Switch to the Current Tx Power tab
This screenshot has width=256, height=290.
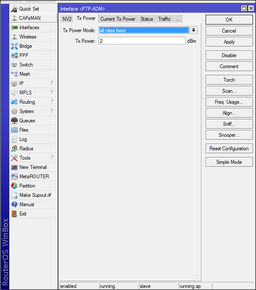(x=118, y=19)
